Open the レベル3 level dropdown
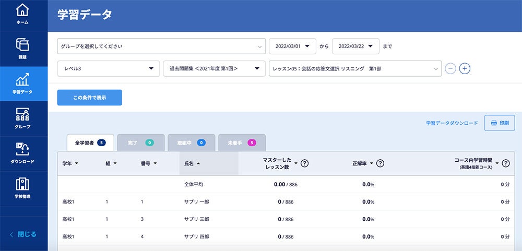522x251 pixels. click(108, 68)
